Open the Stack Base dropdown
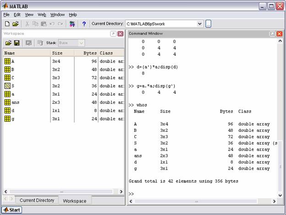 click(x=81, y=43)
